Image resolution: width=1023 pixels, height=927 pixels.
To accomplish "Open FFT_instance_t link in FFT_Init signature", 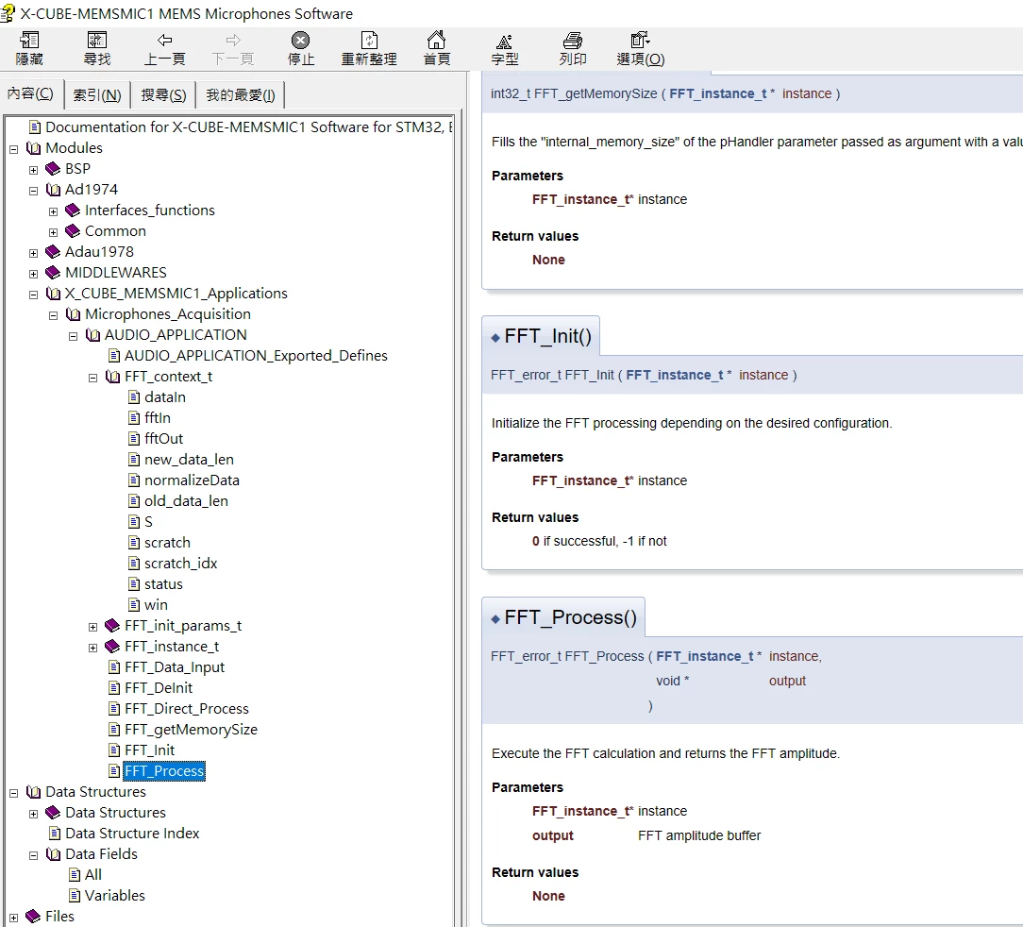I will [675, 375].
